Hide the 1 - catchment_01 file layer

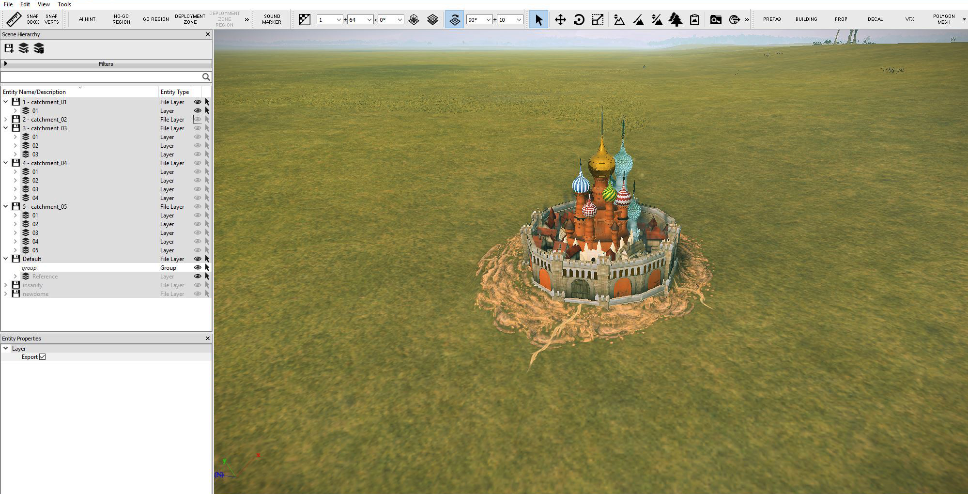[198, 102]
